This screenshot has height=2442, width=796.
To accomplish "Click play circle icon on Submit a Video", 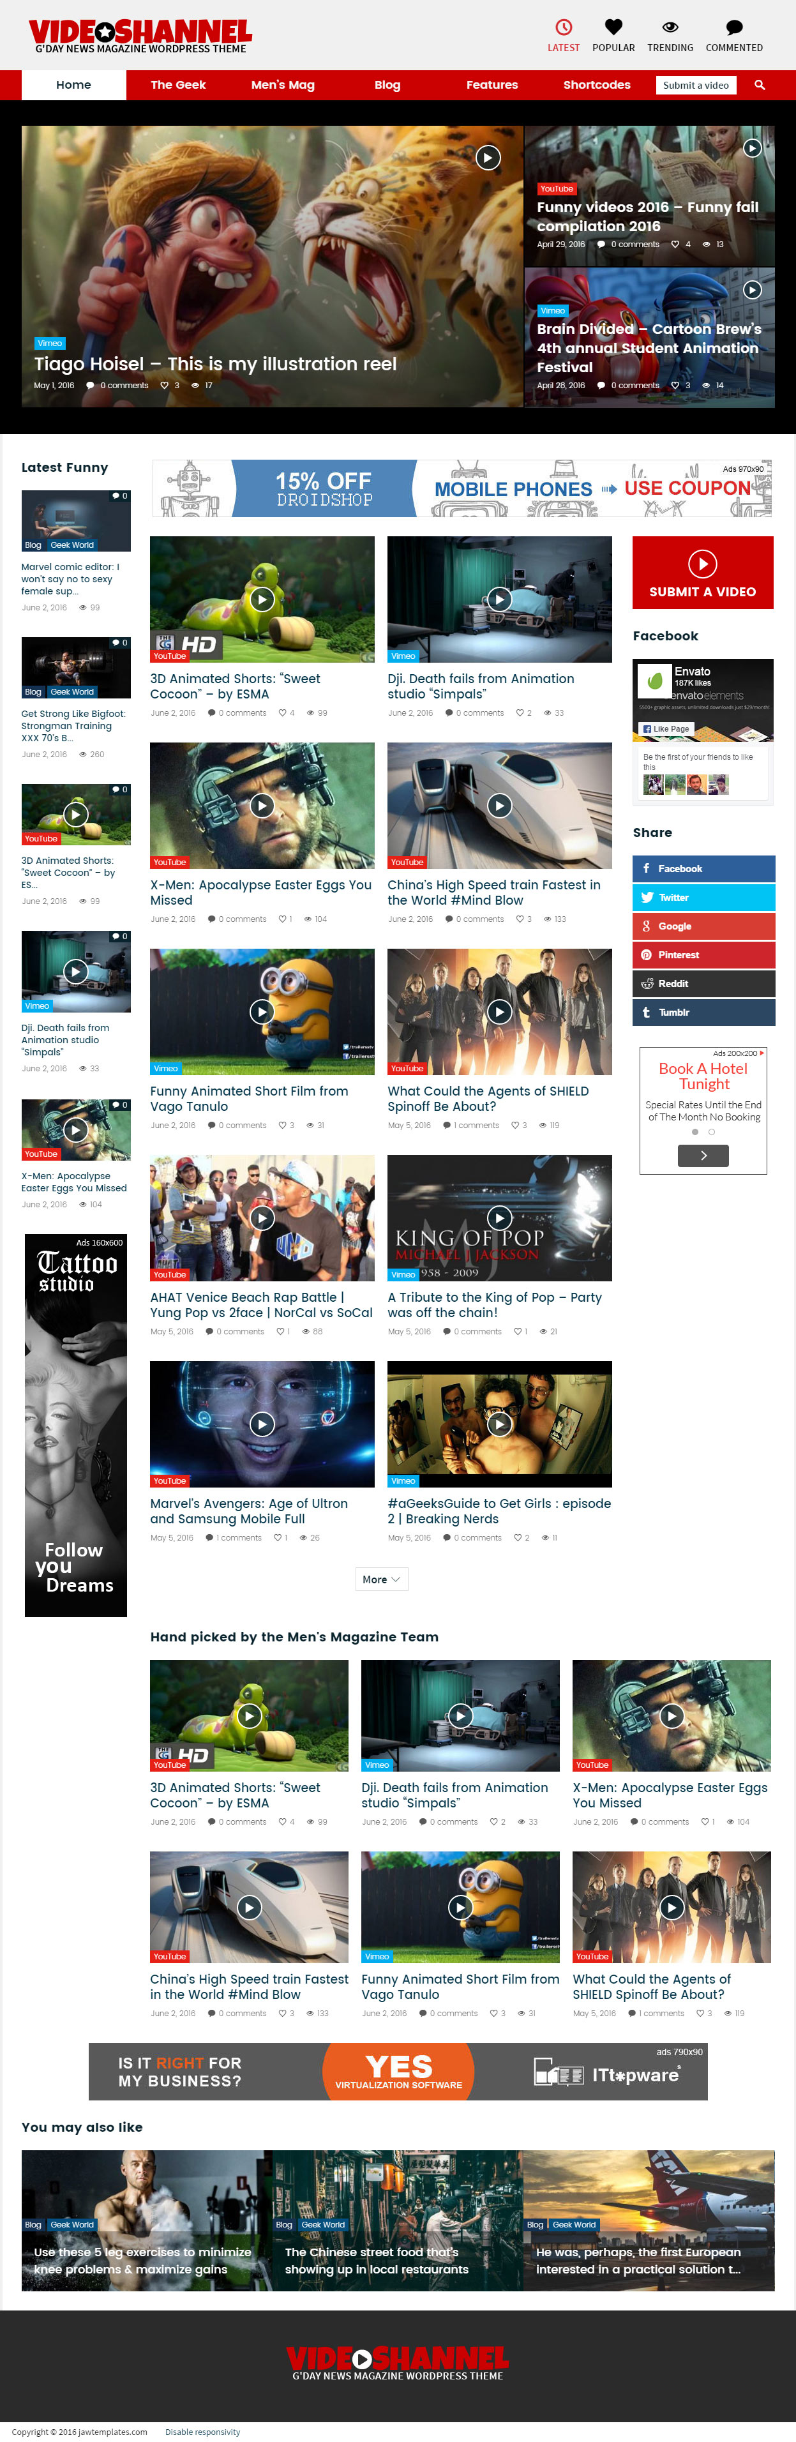I will point(702,564).
